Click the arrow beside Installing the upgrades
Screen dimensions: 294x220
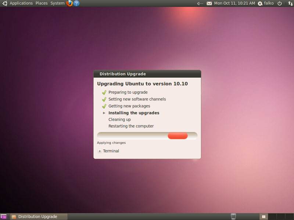click(104, 113)
